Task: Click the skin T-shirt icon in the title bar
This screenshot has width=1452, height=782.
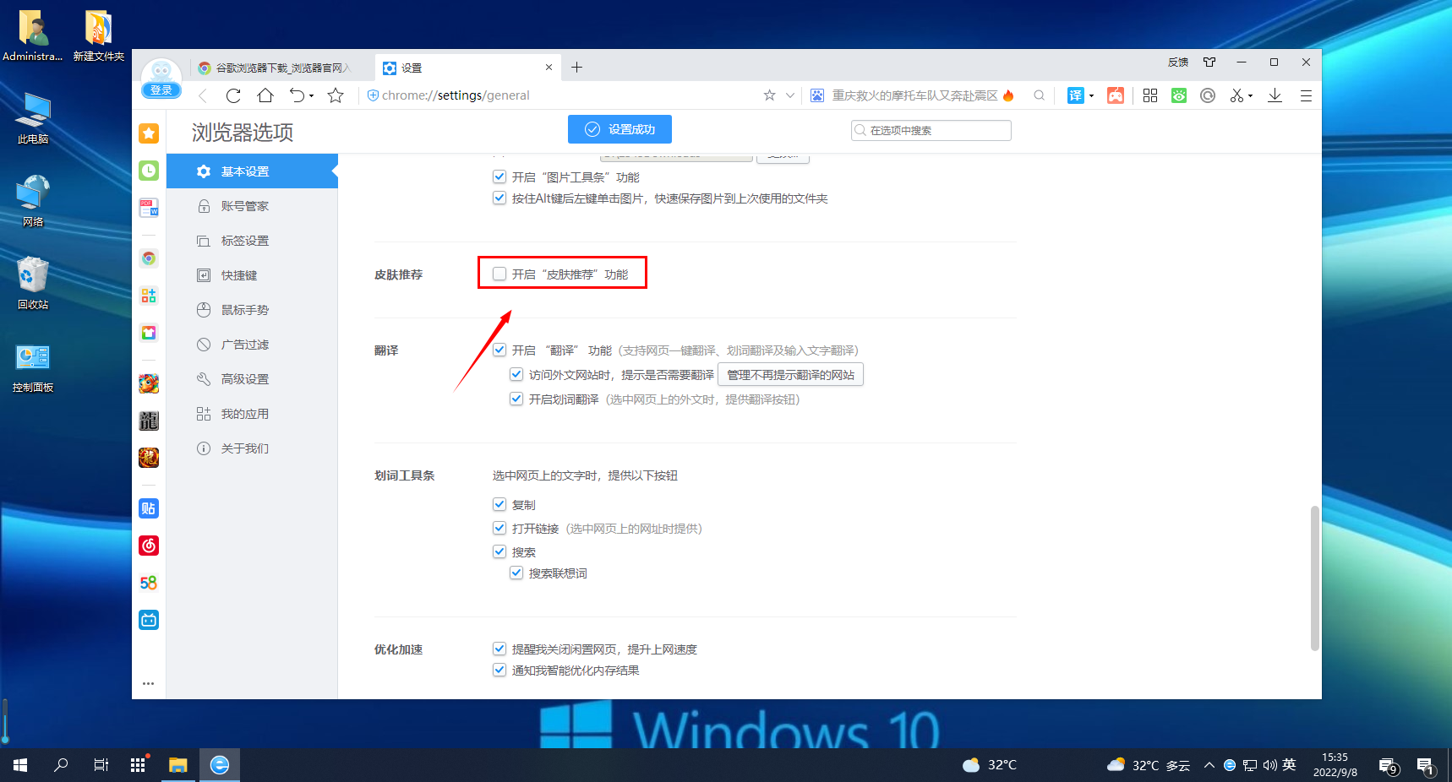Action: (1209, 62)
